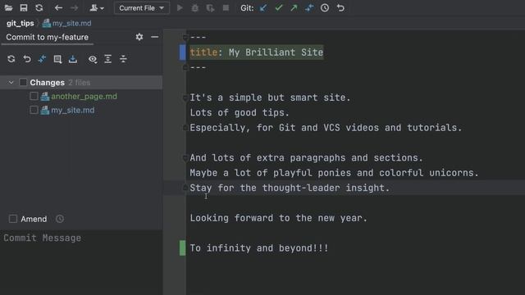Image resolution: width=525 pixels, height=295 pixels.
Task: Open Git fetch icon in the top toolbar
Action: click(x=309, y=7)
